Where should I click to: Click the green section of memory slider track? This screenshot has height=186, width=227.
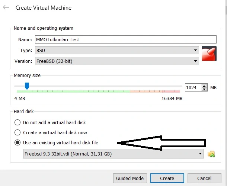click(x=93, y=91)
